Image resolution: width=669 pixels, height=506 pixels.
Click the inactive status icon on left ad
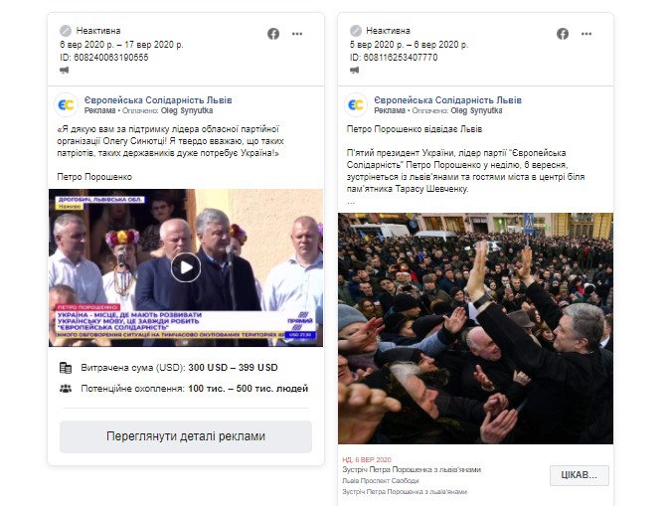tap(66, 31)
